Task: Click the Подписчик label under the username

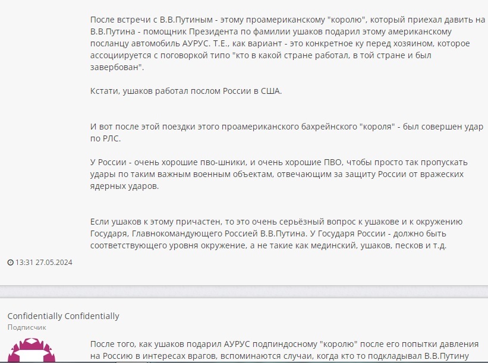Action: click(27, 327)
